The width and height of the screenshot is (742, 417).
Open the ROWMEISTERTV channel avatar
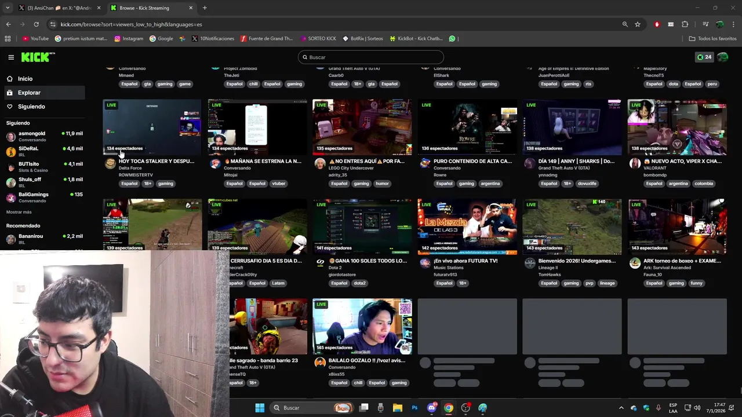(x=110, y=163)
